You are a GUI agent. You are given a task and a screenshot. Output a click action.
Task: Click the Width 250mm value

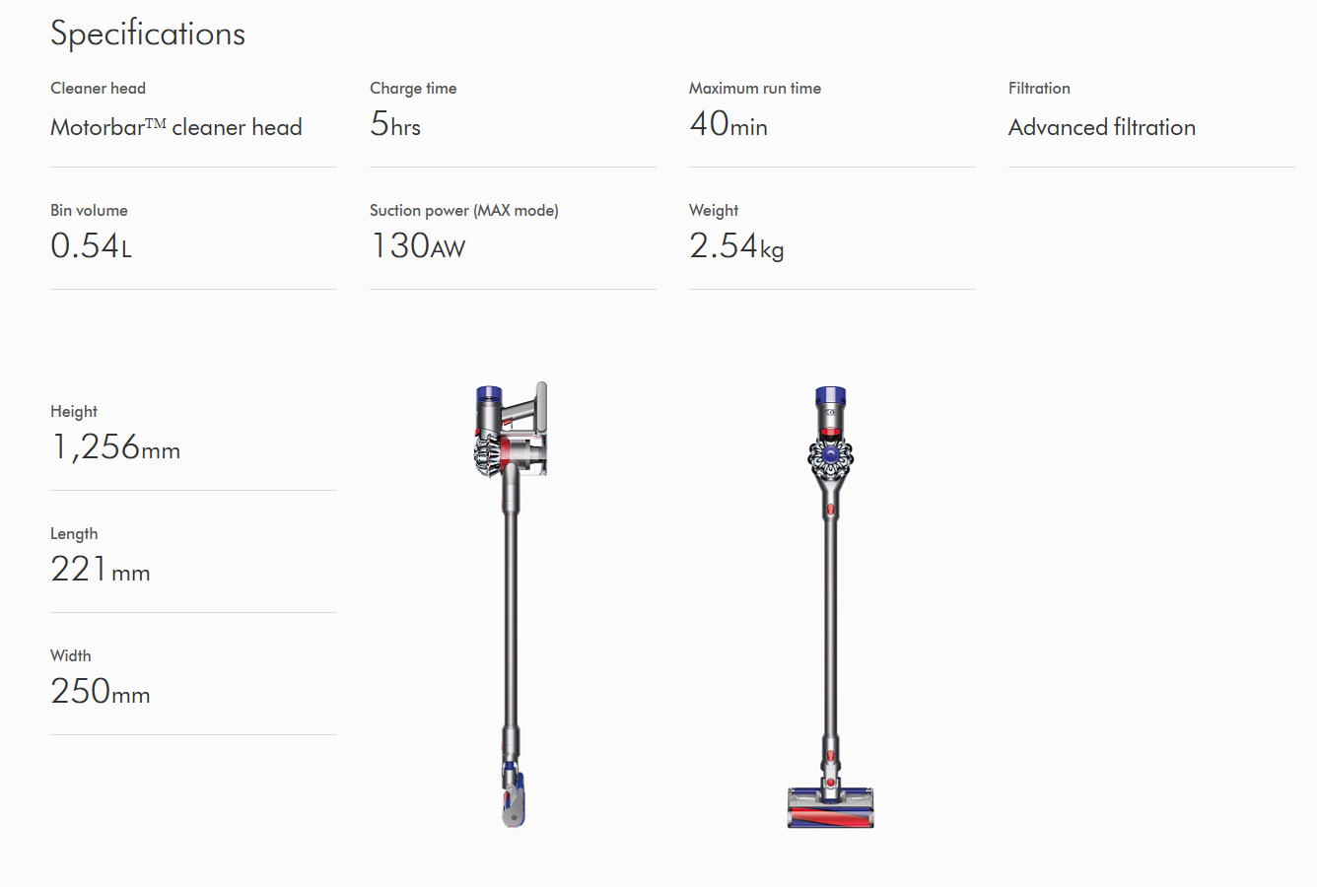click(101, 692)
